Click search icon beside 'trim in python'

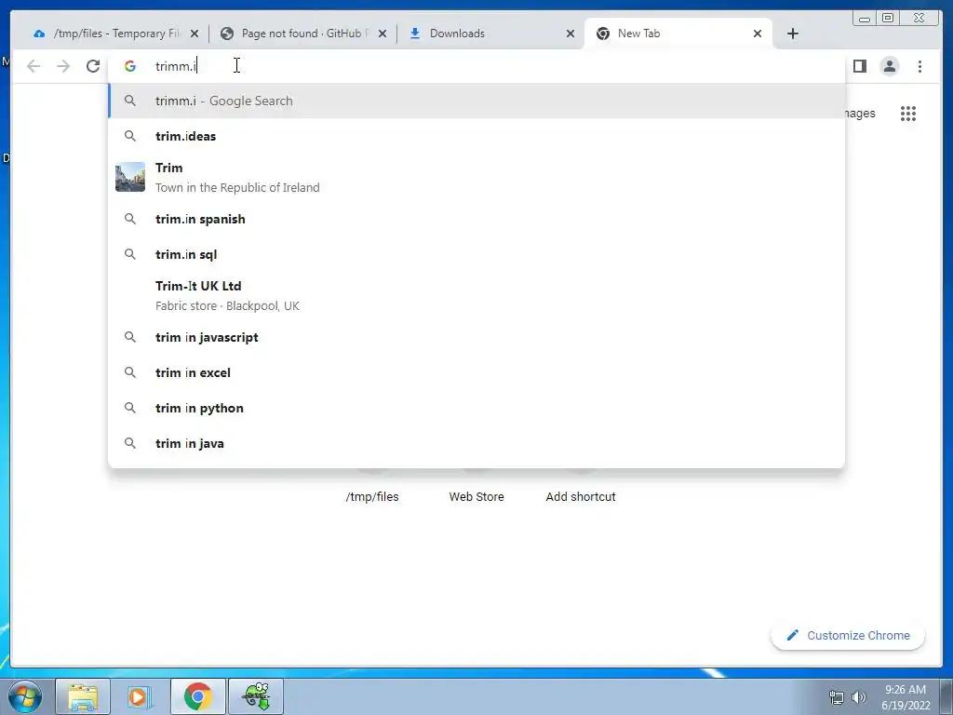click(x=130, y=408)
